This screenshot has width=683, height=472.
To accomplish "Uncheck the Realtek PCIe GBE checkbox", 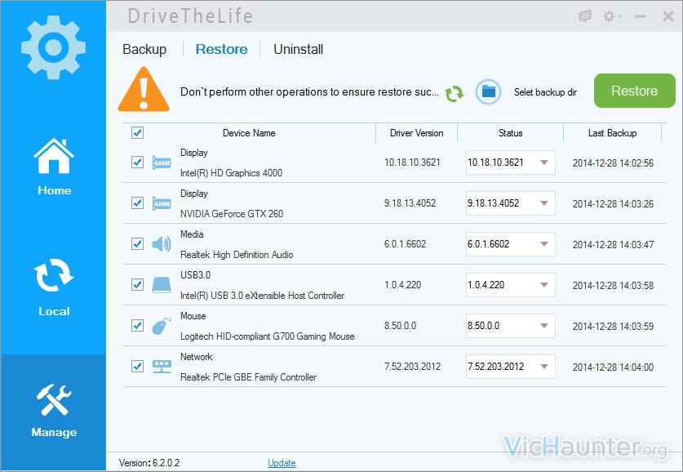I will [137, 366].
